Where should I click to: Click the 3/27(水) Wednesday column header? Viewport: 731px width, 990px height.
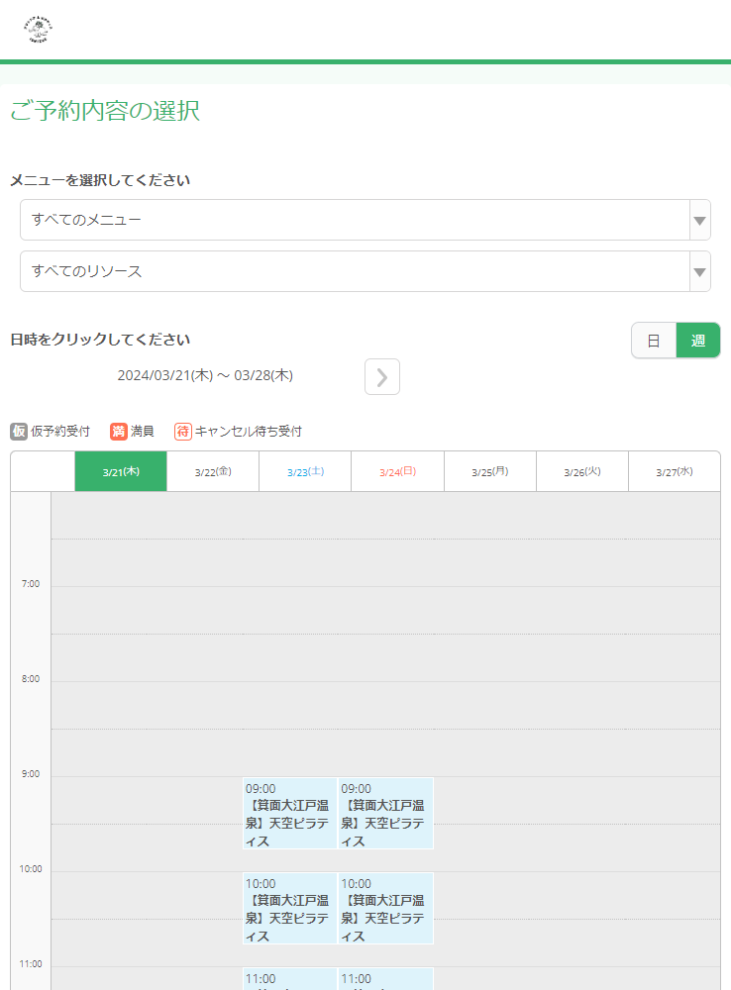tap(674, 471)
